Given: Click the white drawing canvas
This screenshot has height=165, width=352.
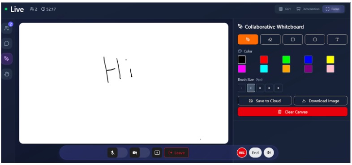Looking at the screenshot, I should coord(124,83).
